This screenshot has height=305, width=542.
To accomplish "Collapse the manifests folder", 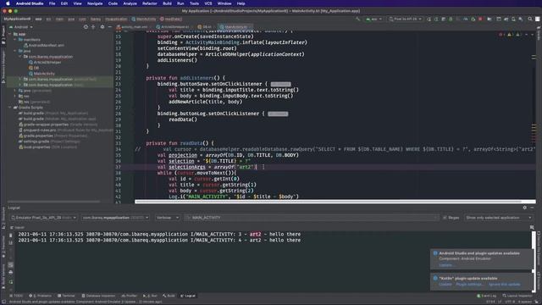I will pyautogui.click(x=15, y=40).
